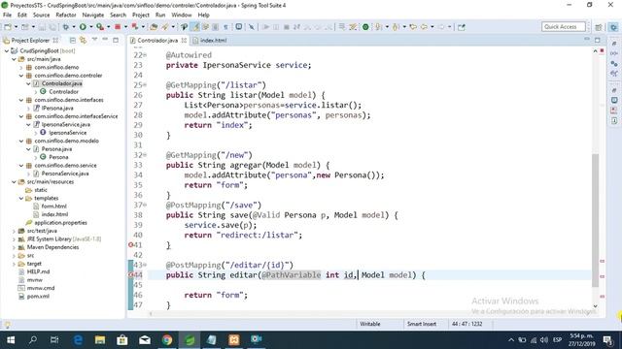This screenshot has height=349, width=622.
Task: Maximize the editor area icon
Action: click(598, 40)
